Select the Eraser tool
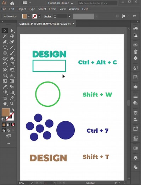The width and height of the screenshot is (141, 185). (12, 59)
